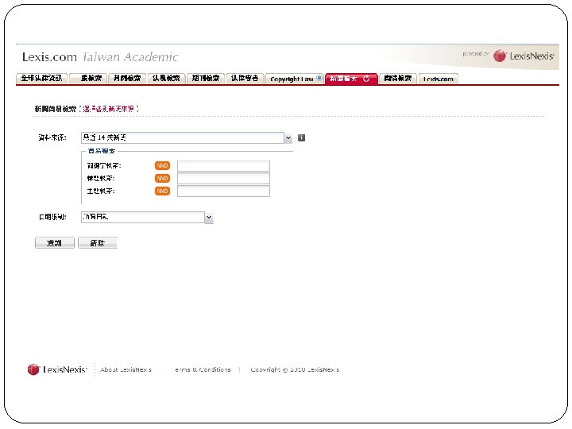Click the Copyright 2010 LexisNexis footer link
572x429 pixels.
coord(295,369)
